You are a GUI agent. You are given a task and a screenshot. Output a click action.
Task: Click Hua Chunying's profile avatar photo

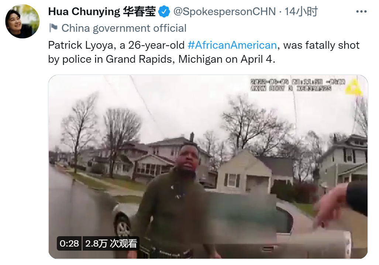click(x=22, y=21)
